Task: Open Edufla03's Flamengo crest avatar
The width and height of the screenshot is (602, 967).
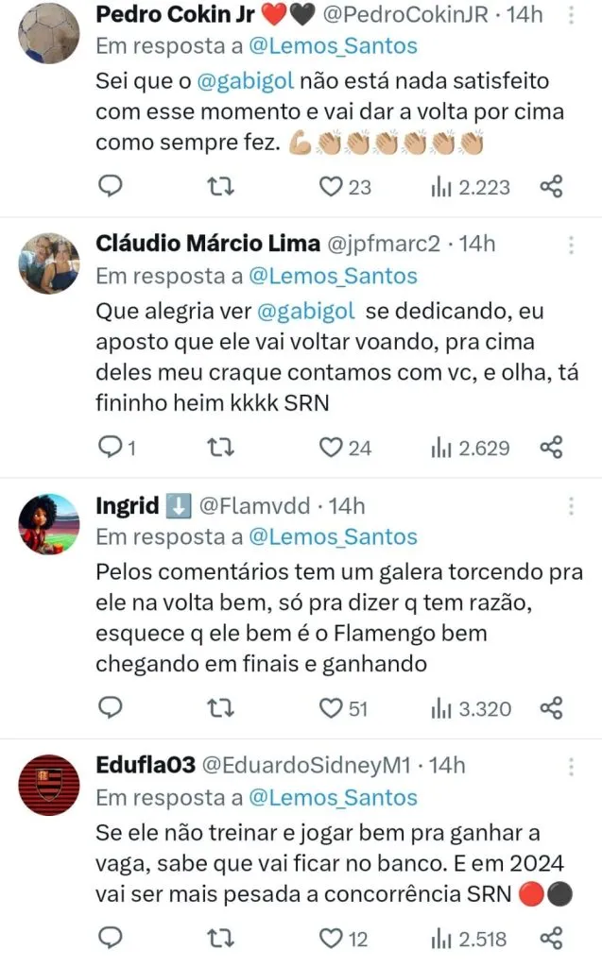Action: tap(49, 784)
